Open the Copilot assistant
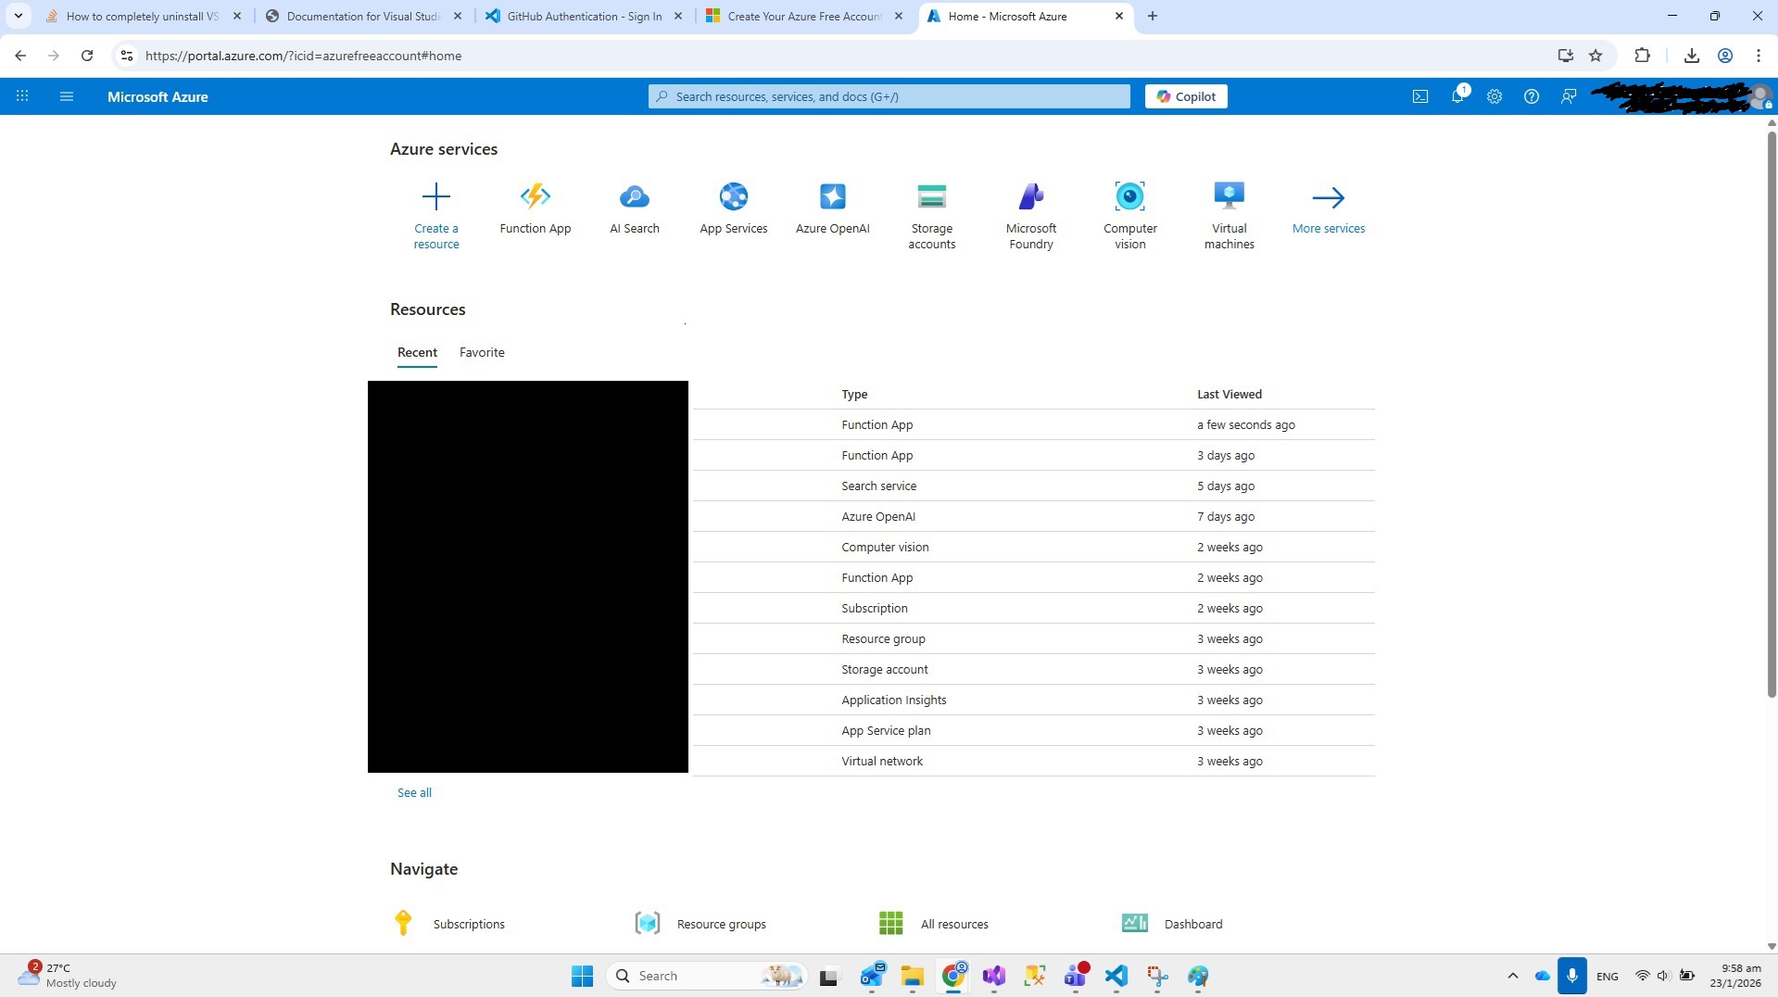1778x997 pixels. 1185,95
